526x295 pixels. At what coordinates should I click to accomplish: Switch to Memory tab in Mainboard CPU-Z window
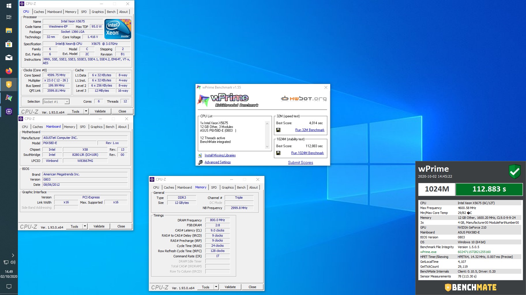(x=69, y=127)
